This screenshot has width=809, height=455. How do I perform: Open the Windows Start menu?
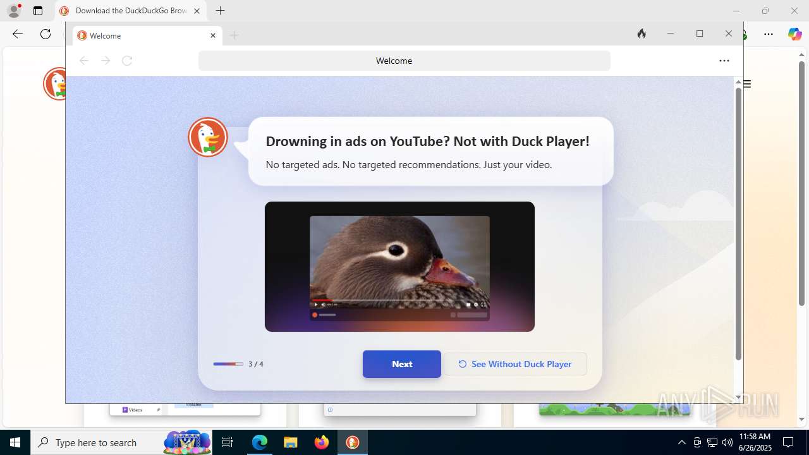click(15, 442)
